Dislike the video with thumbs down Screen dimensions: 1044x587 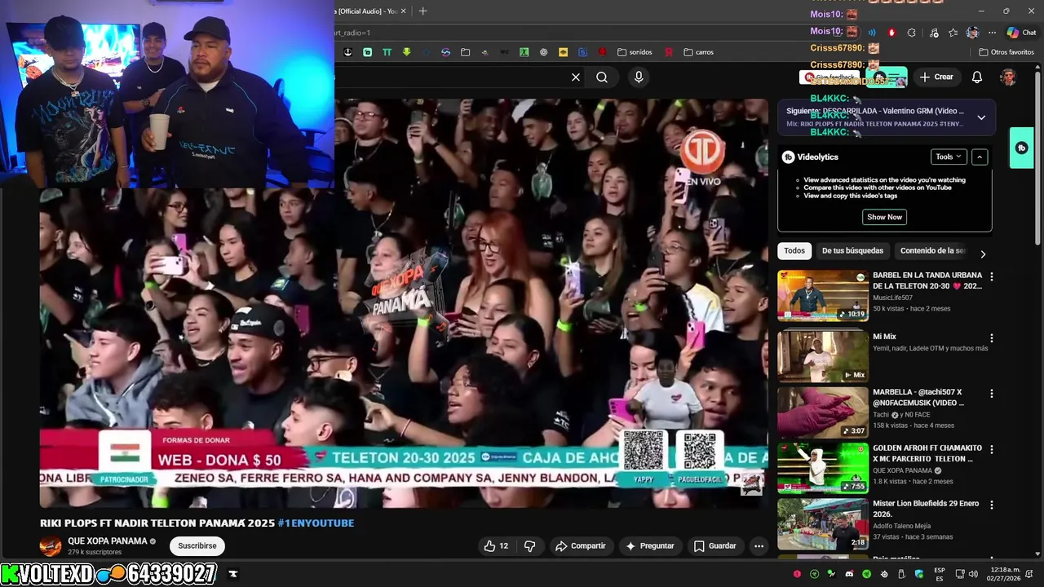pos(530,546)
